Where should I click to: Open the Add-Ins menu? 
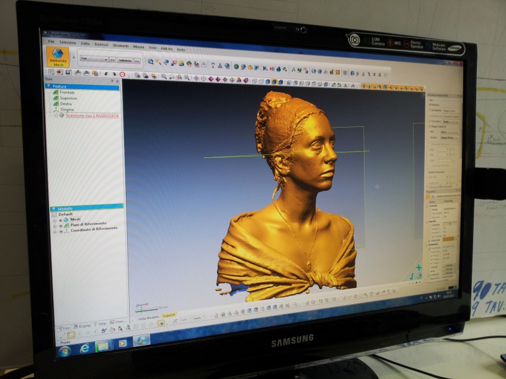point(166,49)
